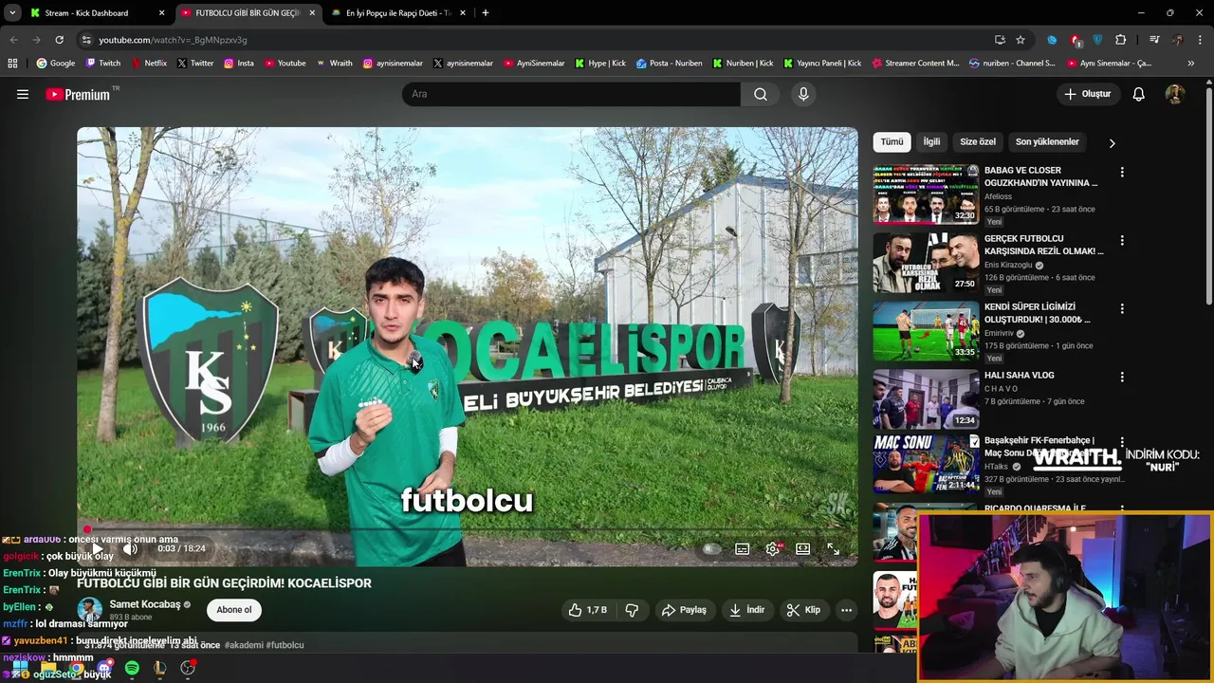
Task: Select the Size özel filter chip
Action: [978, 142]
